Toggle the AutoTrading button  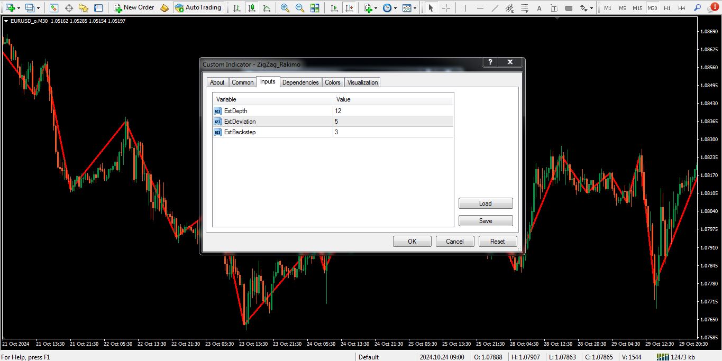(x=198, y=8)
